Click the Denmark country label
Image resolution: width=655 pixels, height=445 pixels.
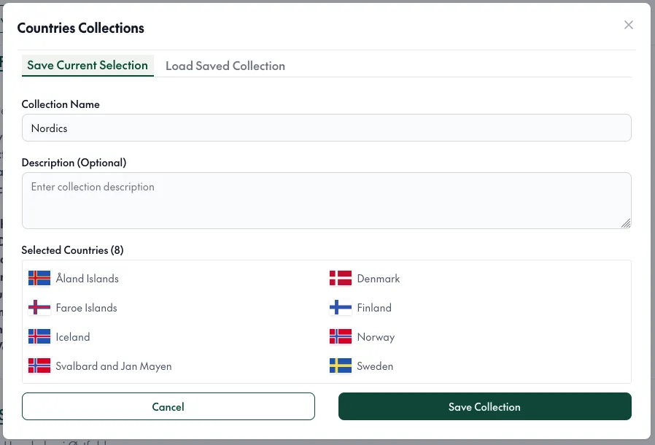click(x=378, y=279)
